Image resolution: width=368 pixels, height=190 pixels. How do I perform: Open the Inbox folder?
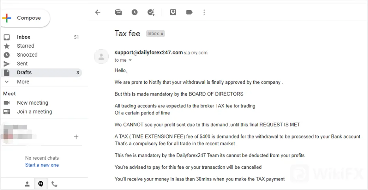[41, 37]
